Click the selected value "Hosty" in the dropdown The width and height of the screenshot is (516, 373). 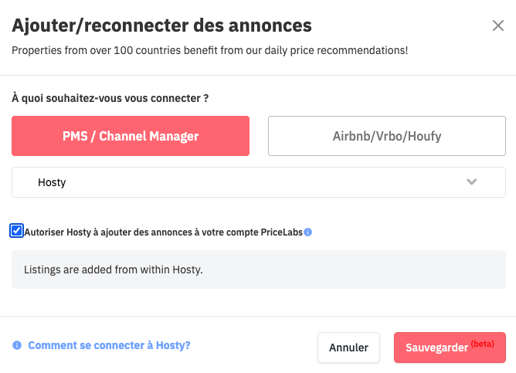click(52, 183)
